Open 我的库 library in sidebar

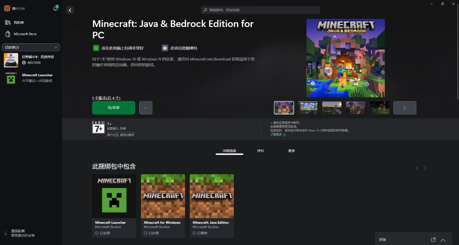pos(19,23)
